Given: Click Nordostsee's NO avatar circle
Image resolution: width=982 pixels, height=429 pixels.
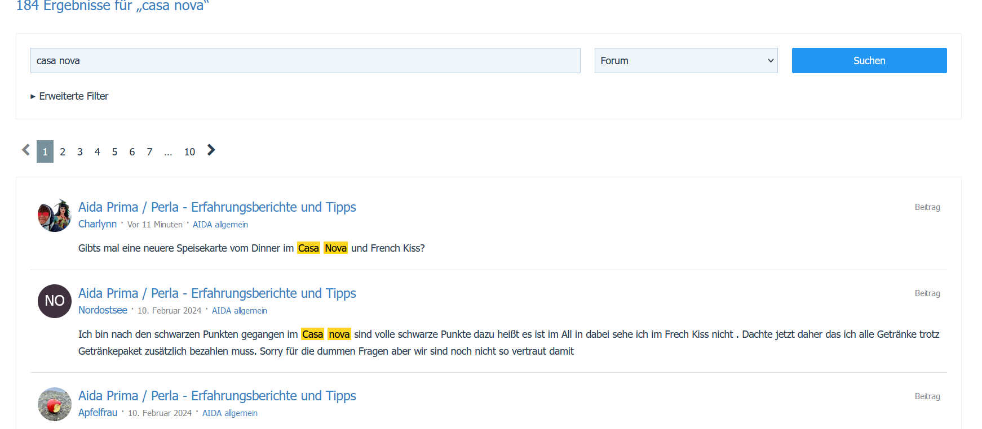Looking at the screenshot, I should click(x=55, y=301).
